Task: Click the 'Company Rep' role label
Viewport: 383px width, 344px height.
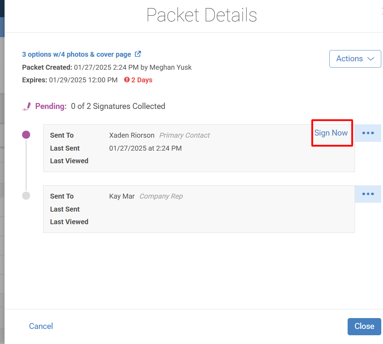Action: pyautogui.click(x=161, y=196)
